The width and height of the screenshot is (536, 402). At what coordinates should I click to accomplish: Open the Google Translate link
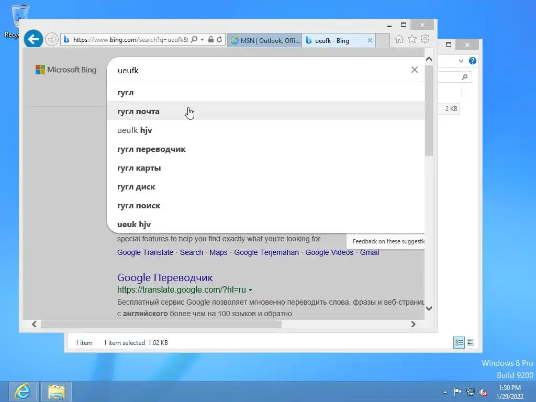click(x=146, y=252)
